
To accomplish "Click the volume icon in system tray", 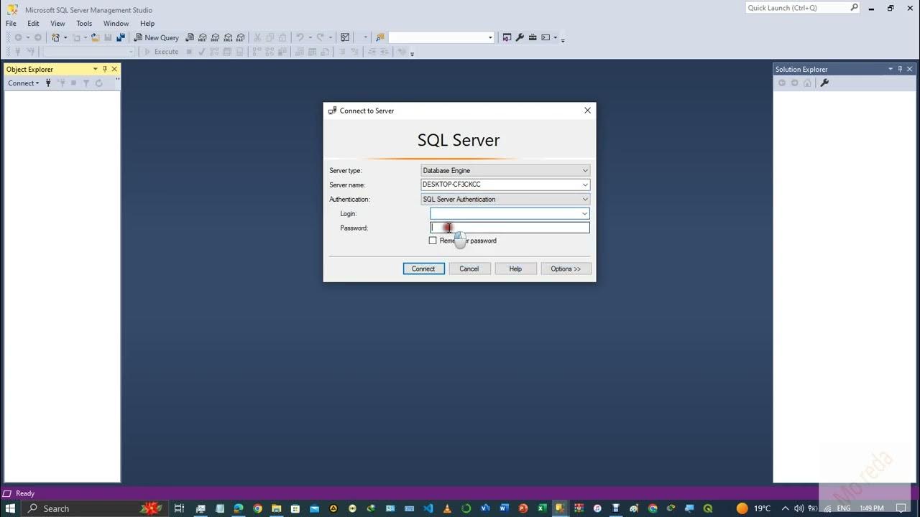I will [x=799, y=508].
